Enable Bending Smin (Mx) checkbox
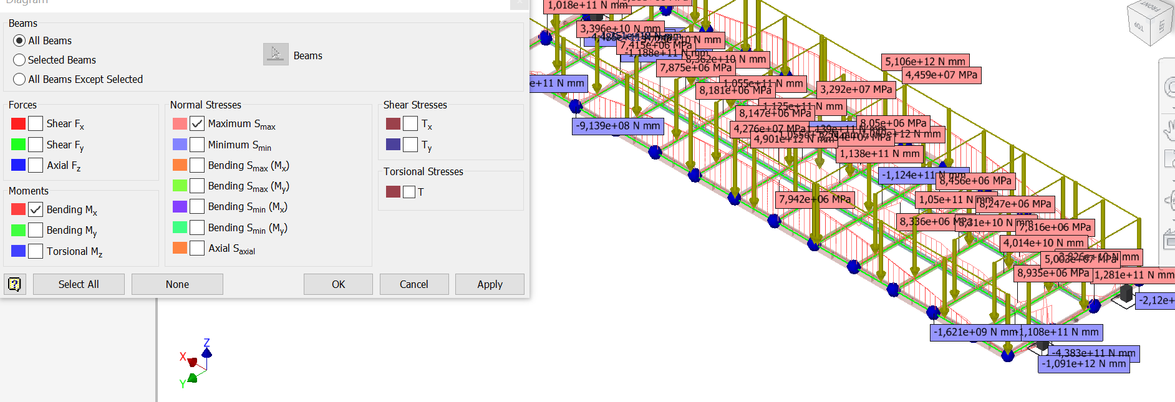The image size is (1175, 402). (x=197, y=206)
